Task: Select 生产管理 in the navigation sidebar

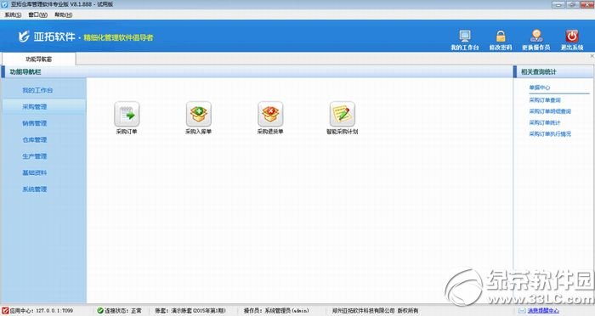Action: point(35,156)
